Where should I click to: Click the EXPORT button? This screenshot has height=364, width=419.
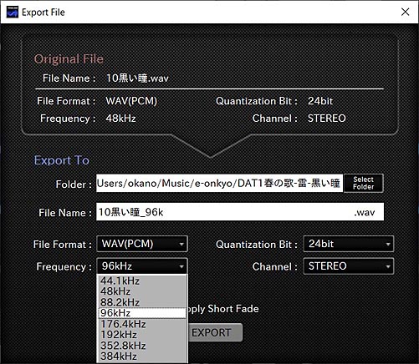coord(215,332)
